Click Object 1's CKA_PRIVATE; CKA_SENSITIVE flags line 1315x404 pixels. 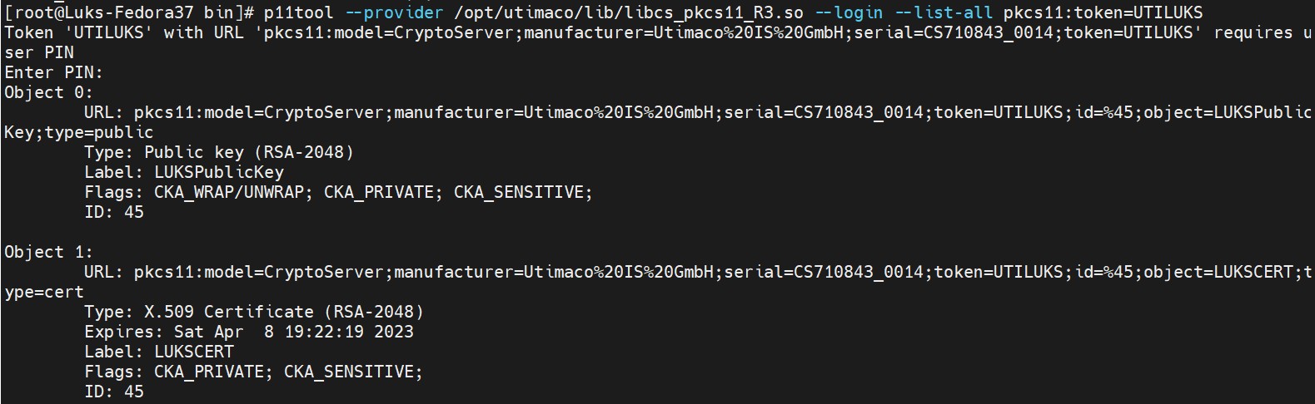click(x=254, y=372)
